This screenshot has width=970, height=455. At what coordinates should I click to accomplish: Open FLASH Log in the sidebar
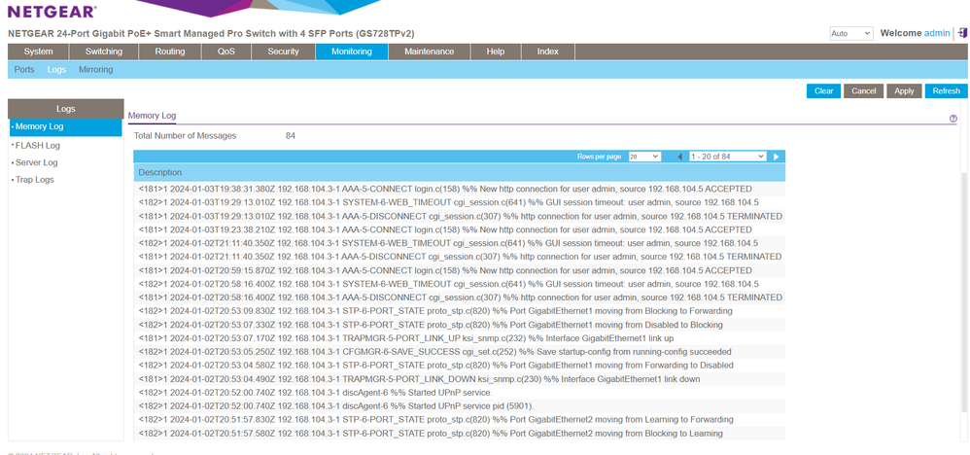coord(37,145)
